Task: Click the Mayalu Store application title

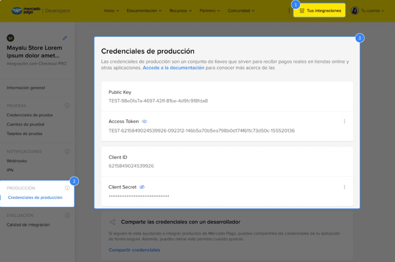Action: click(34, 52)
